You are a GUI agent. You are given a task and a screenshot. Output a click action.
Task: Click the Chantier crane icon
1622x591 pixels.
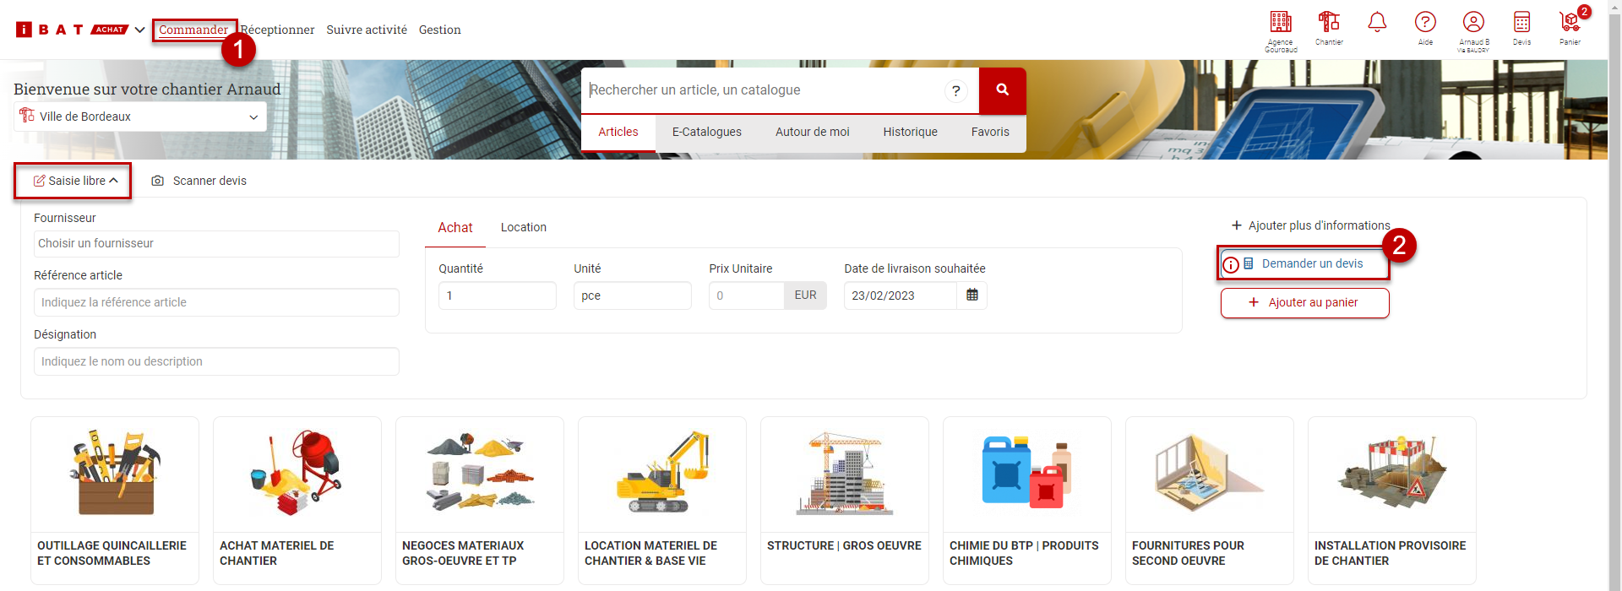tap(1329, 22)
